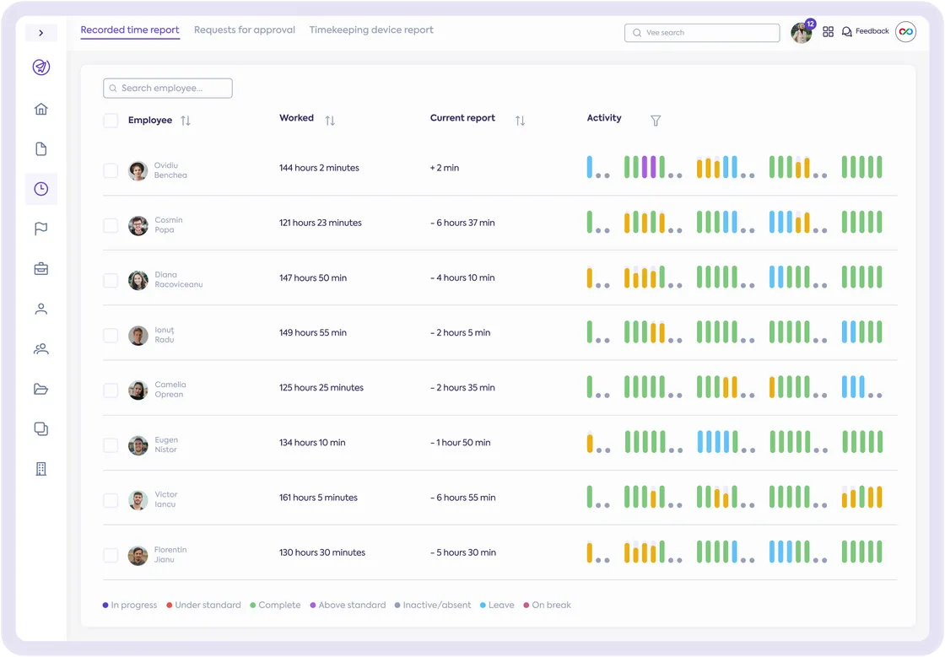Click the Under standard legend item
This screenshot has height=657, width=945.
(203, 606)
